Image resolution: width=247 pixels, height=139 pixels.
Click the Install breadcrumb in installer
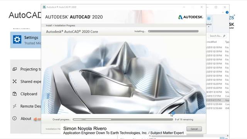[x=49, y=25]
